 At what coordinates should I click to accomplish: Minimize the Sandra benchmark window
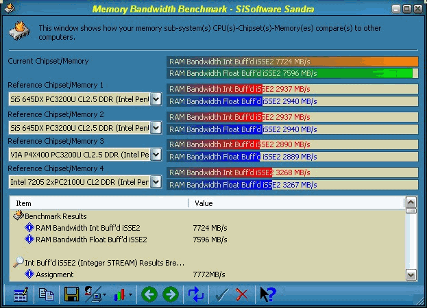(396, 9)
